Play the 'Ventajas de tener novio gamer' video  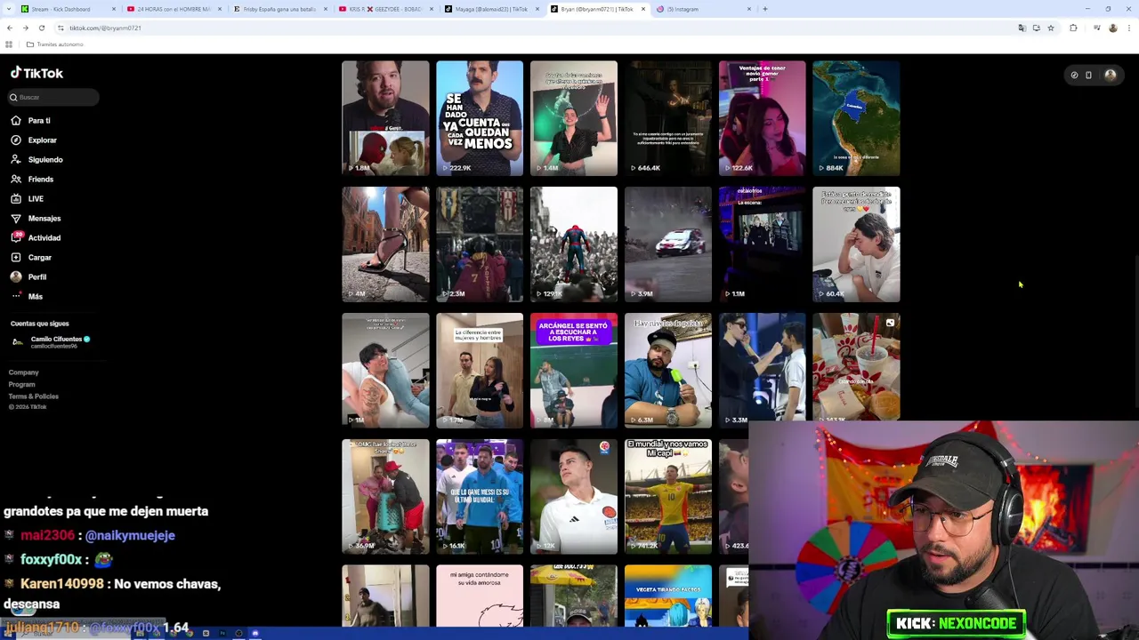click(x=763, y=118)
